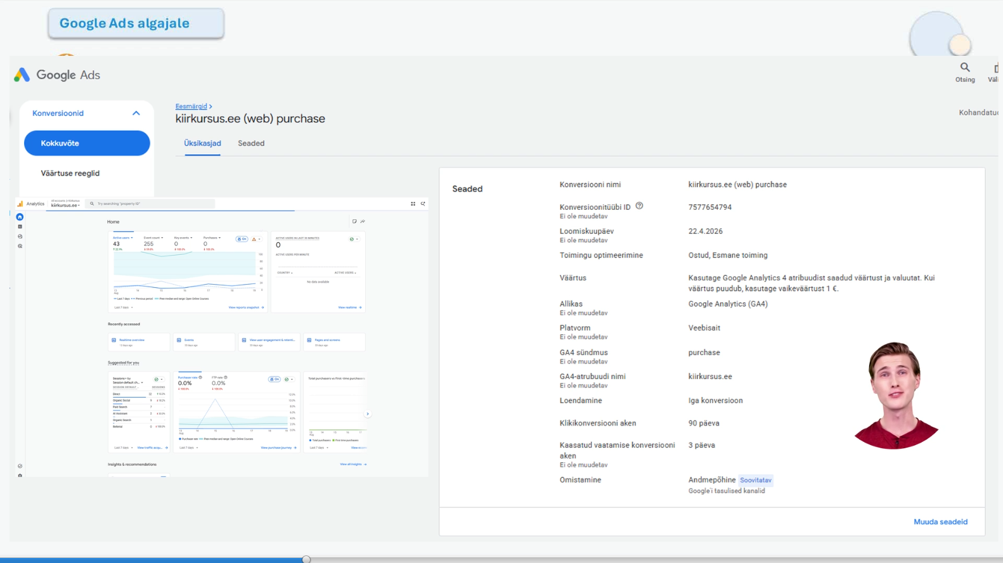Open the Analytics Explore sidebar icon
This screenshot has width=1003, height=563.
pyautogui.click(x=20, y=236)
